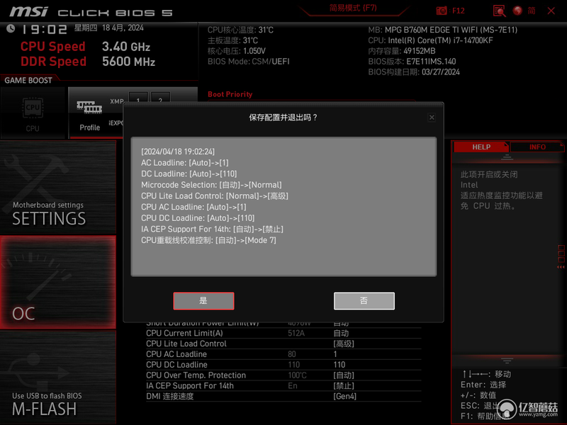Click the clock icon beside 19:02
Image resolution: width=567 pixels, height=425 pixels.
point(11,28)
